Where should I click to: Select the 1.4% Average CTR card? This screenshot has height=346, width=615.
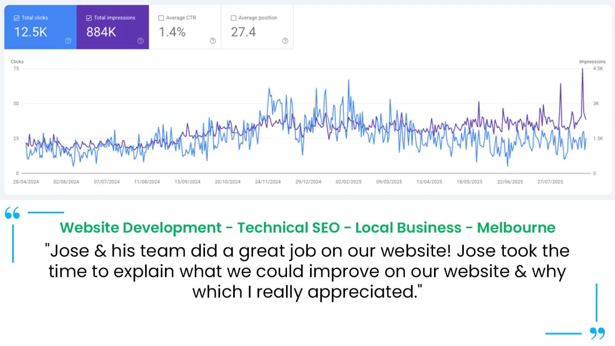[x=185, y=27]
